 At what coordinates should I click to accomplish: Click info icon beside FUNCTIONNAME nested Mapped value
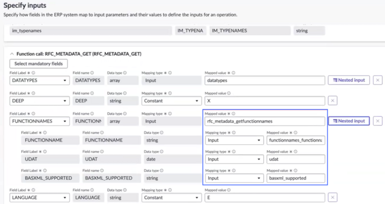(x=295, y=132)
